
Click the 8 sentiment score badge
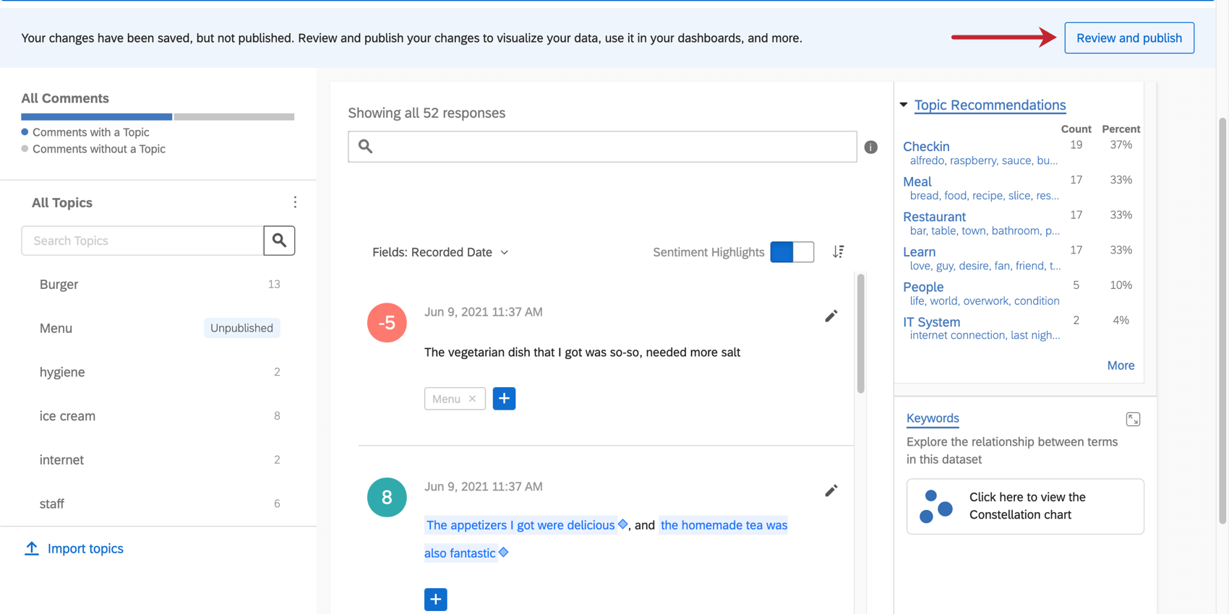point(387,497)
